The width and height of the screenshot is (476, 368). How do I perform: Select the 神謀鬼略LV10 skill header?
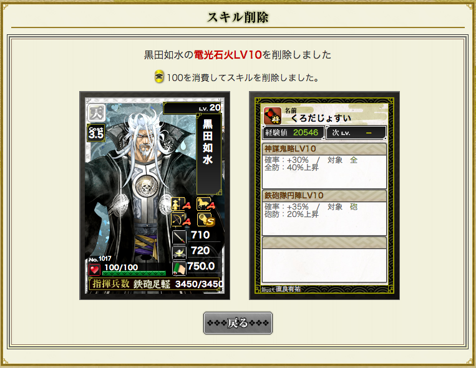coord(324,149)
